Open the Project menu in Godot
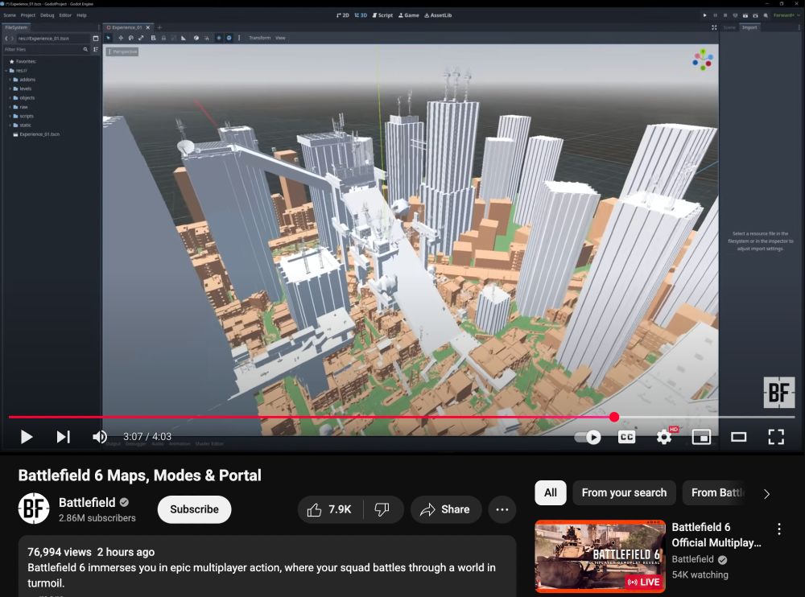805x597 pixels. pos(28,15)
